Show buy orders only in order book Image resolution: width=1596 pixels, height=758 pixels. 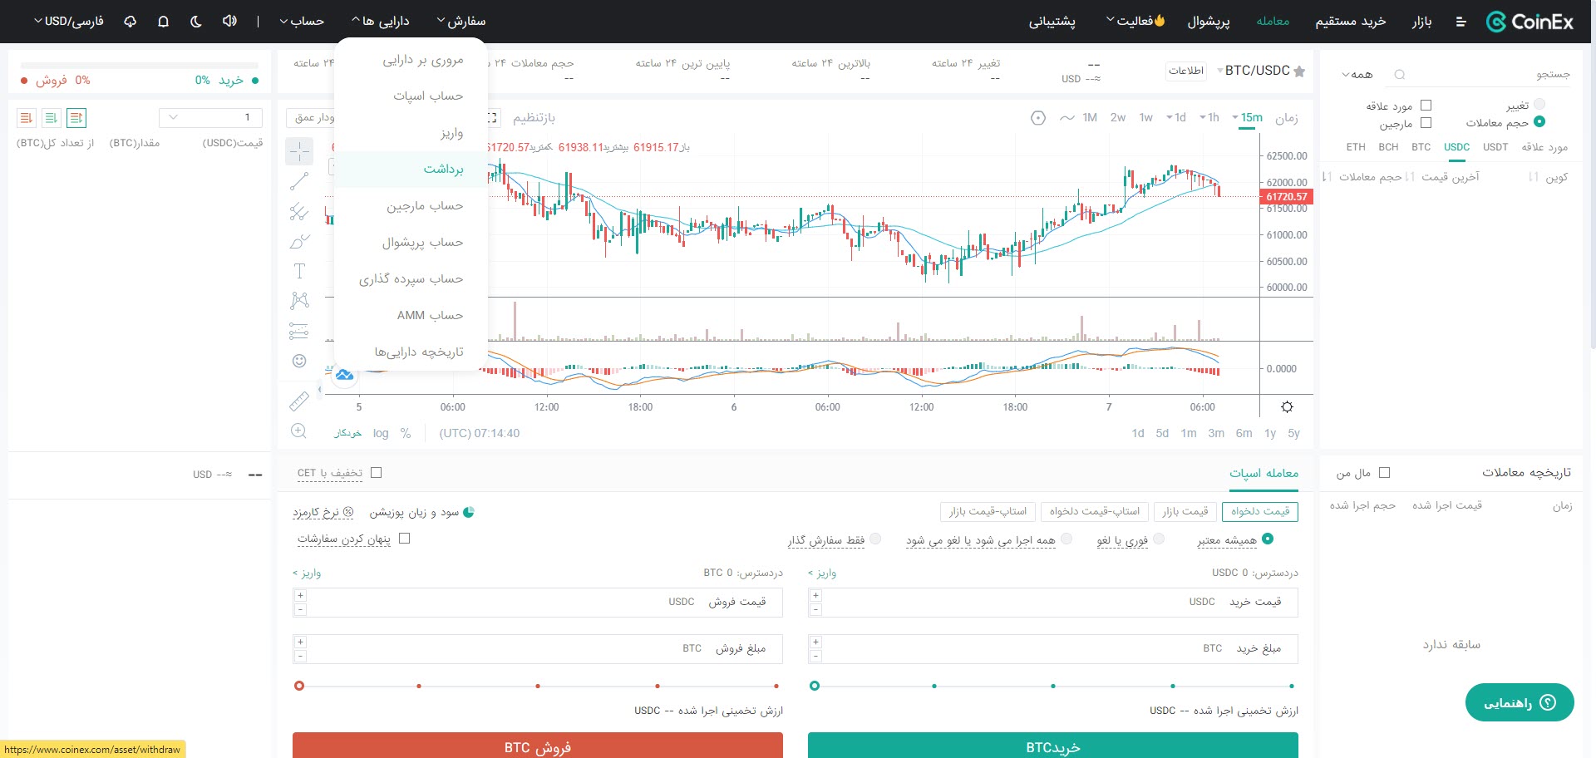pyautogui.click(x=52, y=118)
